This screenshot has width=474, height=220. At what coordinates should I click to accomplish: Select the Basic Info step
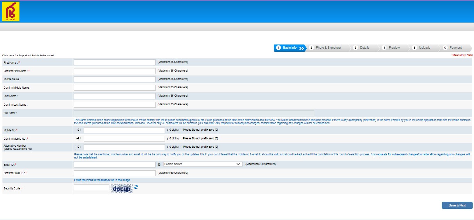[x=289, y=48]
